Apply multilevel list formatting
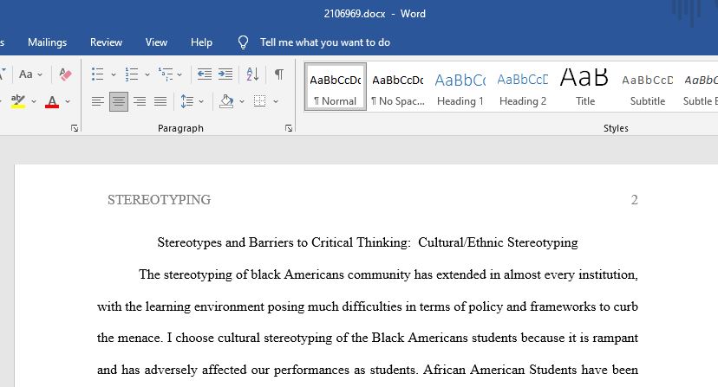This screenshot has width=718, height=387. point(166,74)
